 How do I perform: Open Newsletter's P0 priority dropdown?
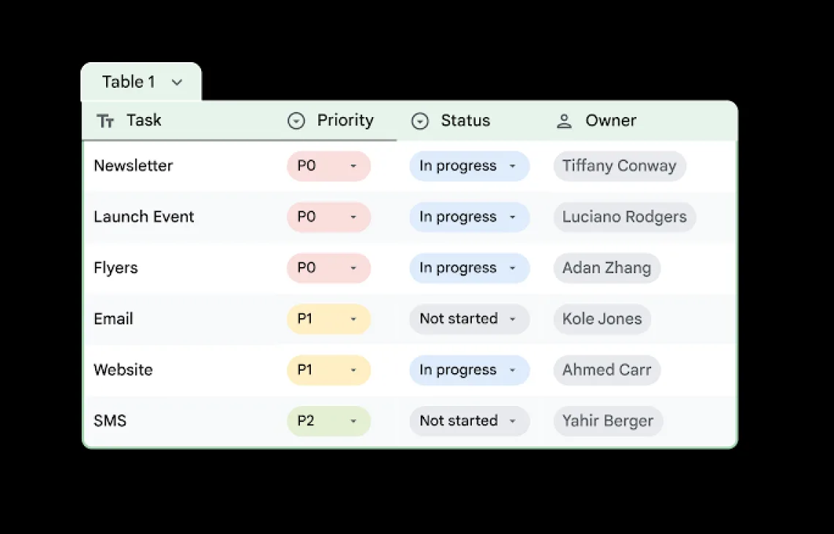click(x=328, y=166)
